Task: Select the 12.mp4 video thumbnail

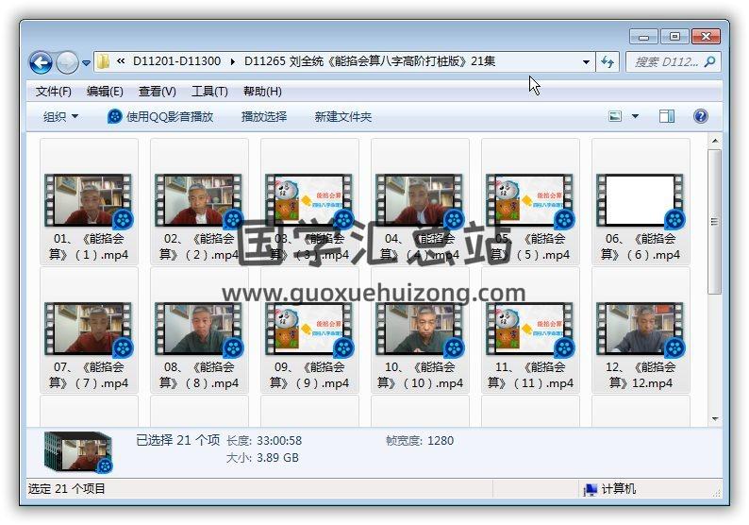Action: click(x=641, y=330)
